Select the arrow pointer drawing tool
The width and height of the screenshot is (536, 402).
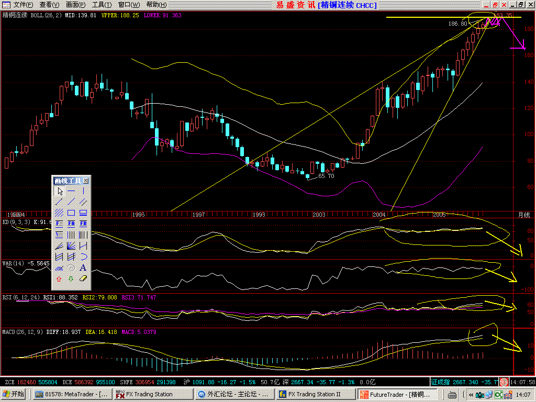[59, 191]
